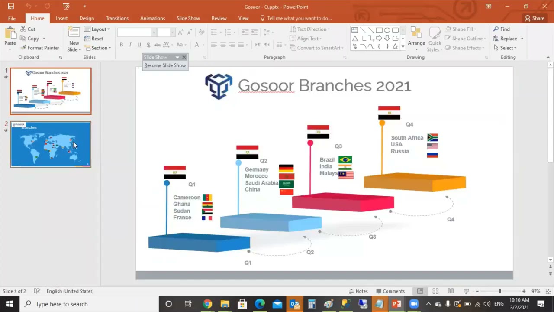This screenshot has height=312, width=554.
Task: Open the Shape Fill dropdown
Action: pos(461,29)
